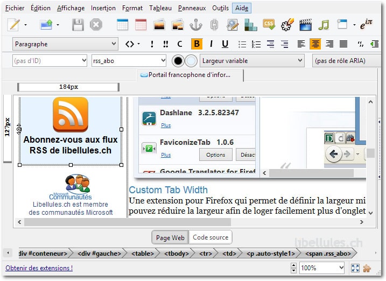Open the Paragraphe format dropdown
This screenshot has height=281, width=386.
point(65,44)
